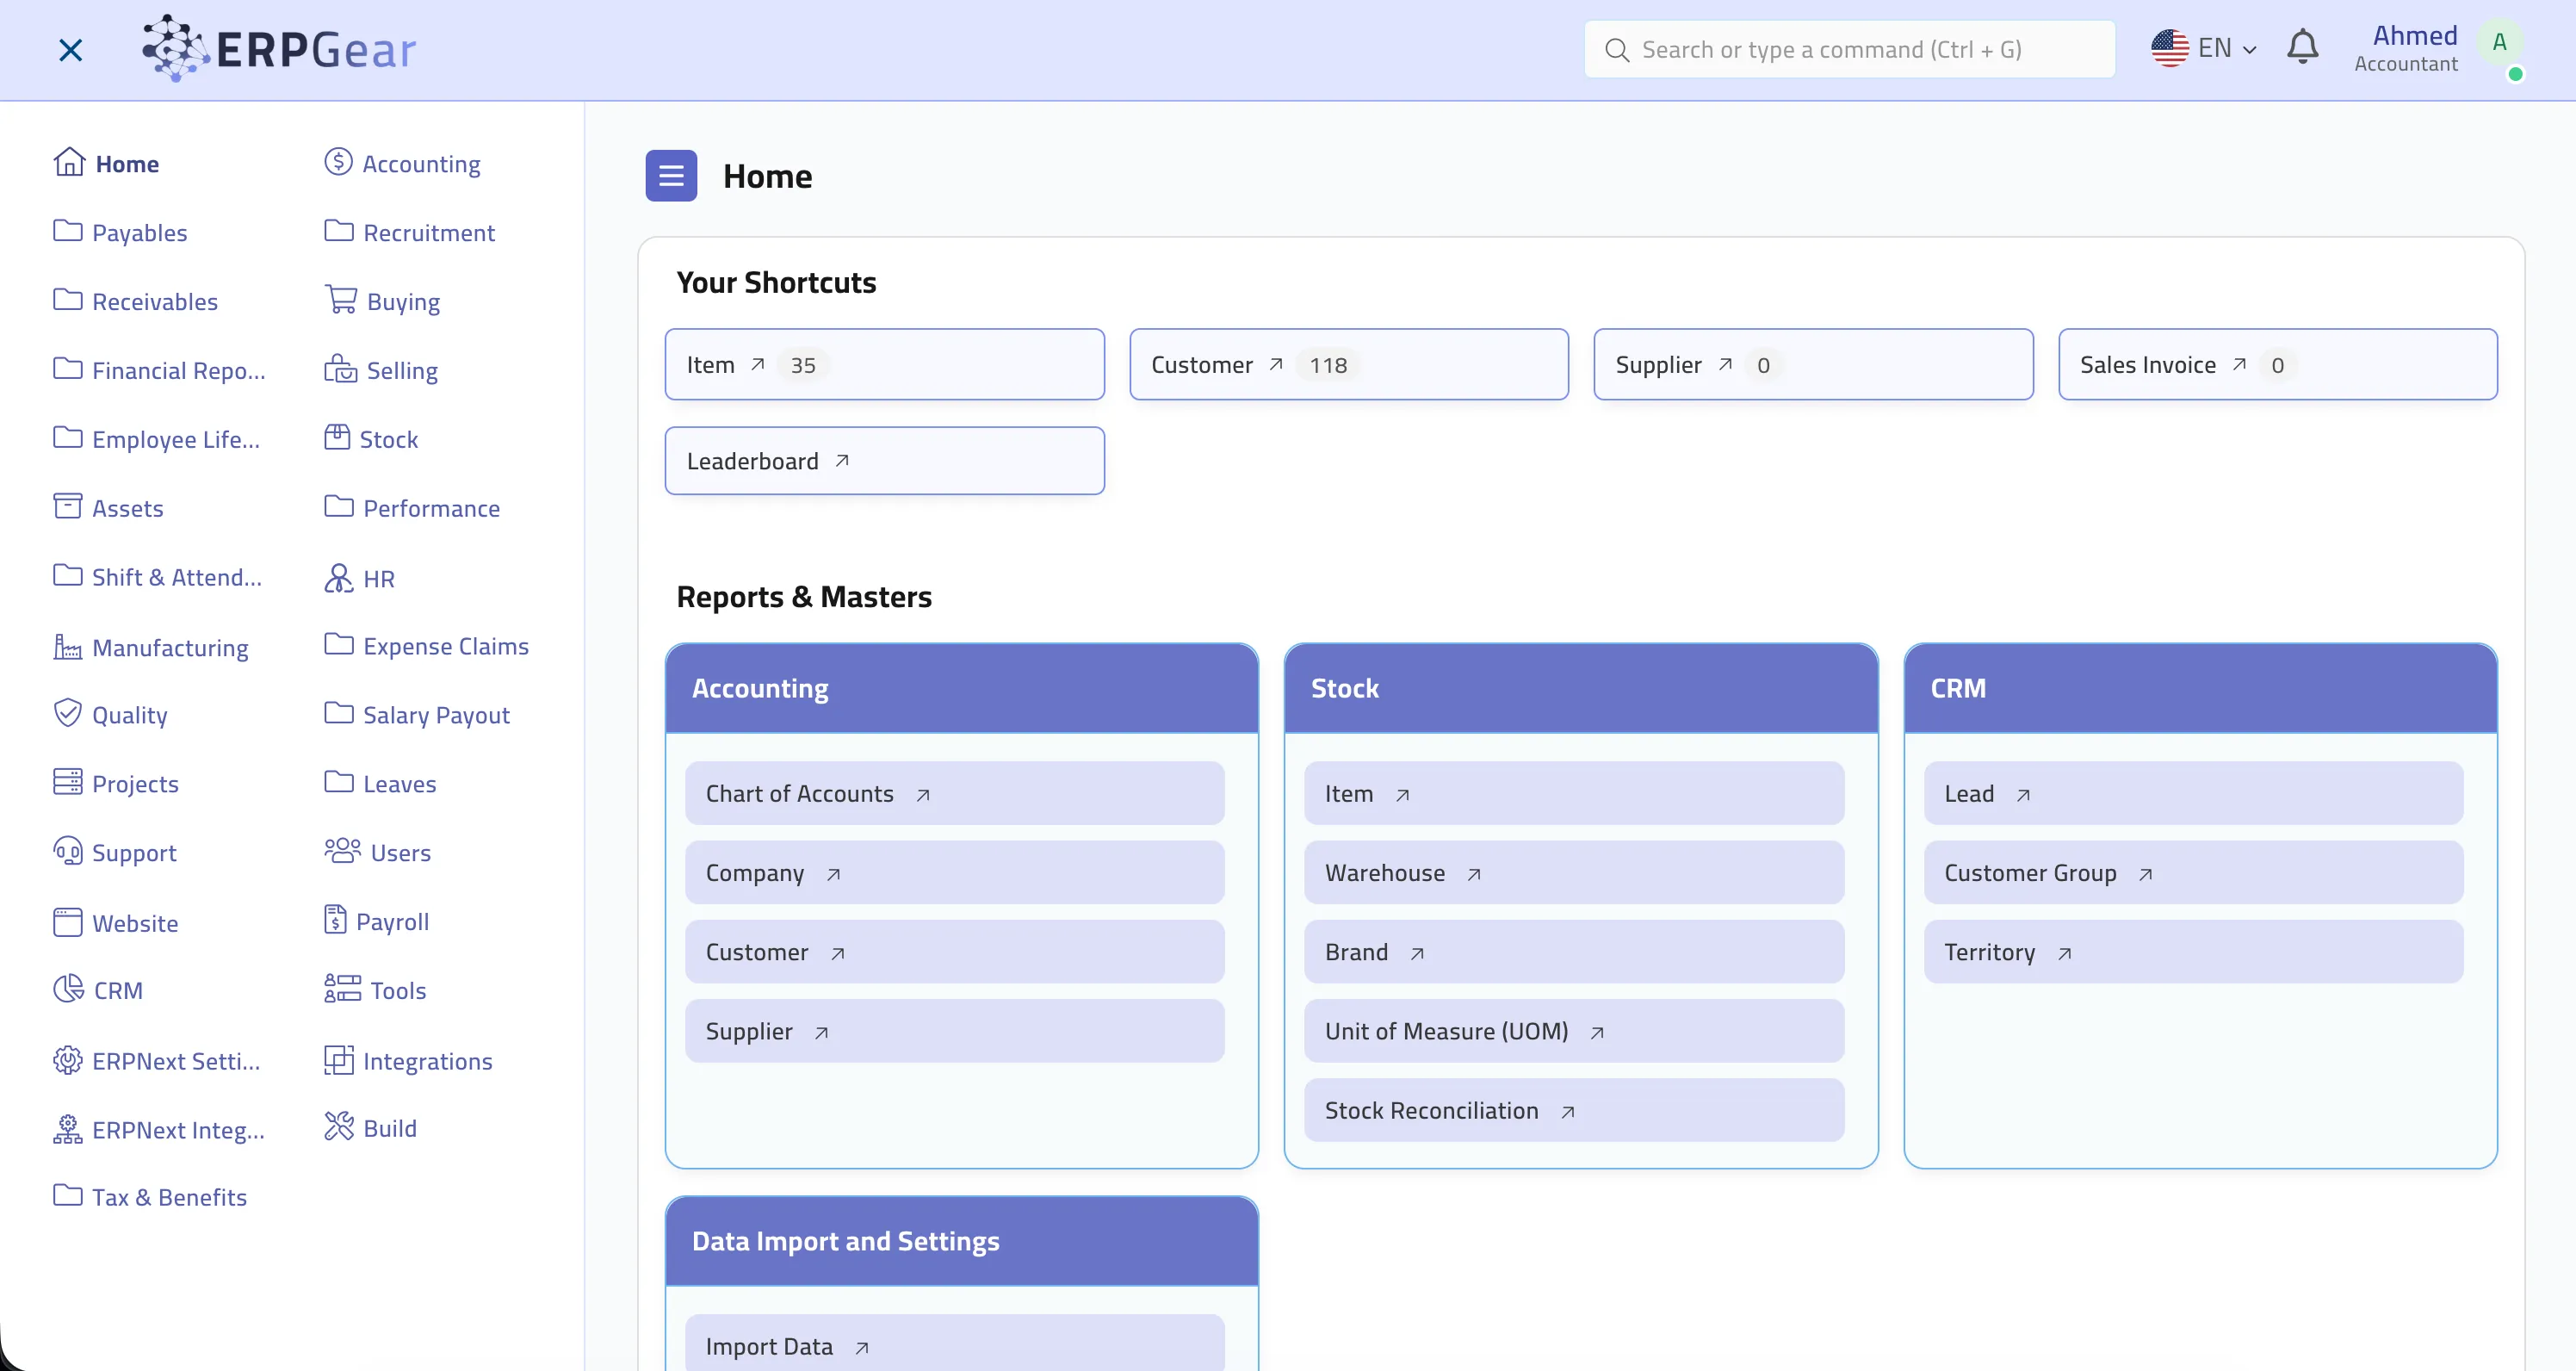The width and height of the screenshot is (2576, 1371).
Task: Click the Build wrench icon
Action: pyautogui.click(x=338, y=1127)
